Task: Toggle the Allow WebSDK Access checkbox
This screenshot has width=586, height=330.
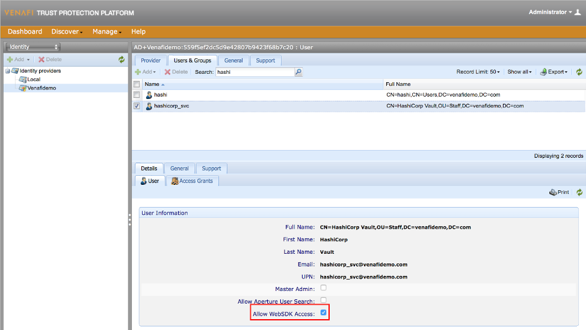Action: click(x=323, y=313)
